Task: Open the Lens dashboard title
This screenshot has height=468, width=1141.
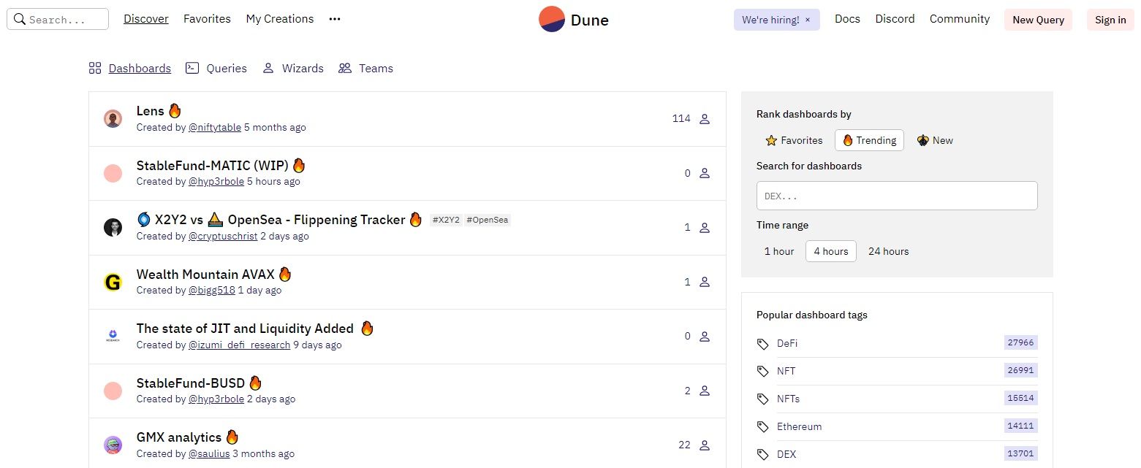Action: (x=151, y=111)
